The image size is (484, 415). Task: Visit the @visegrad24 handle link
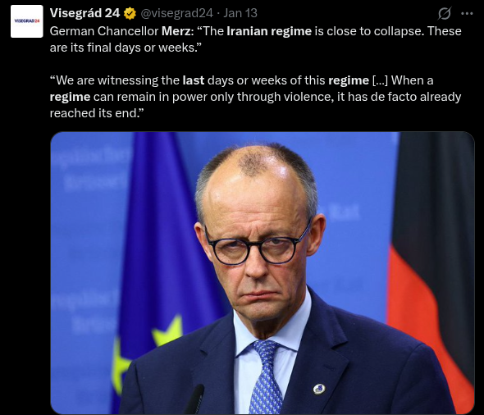click(x=177, y=13)
